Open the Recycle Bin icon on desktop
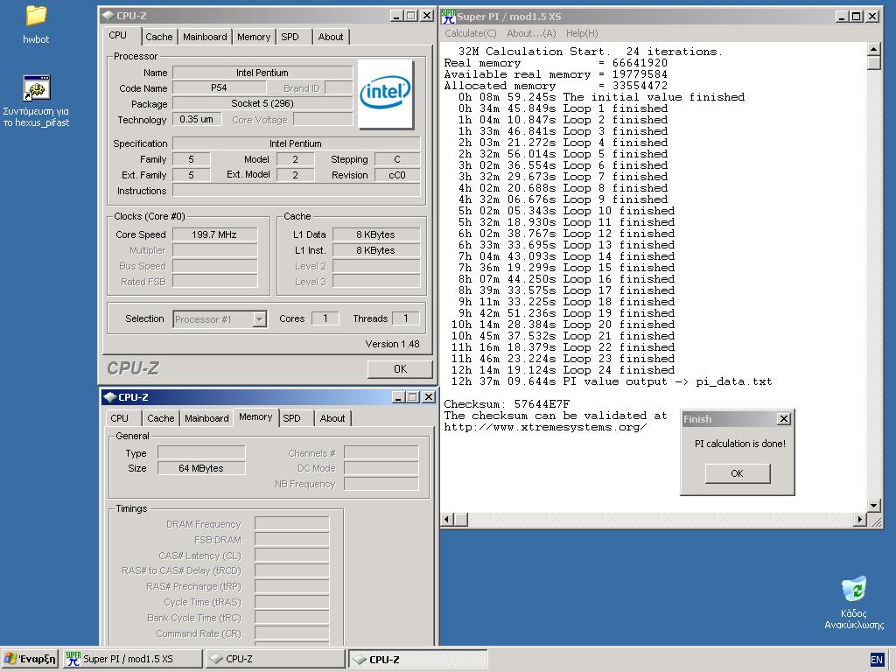This screenshot has height=672, width=896. pos(854,589)
